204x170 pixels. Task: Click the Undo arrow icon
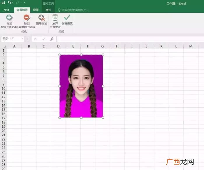tap(9, 2)
